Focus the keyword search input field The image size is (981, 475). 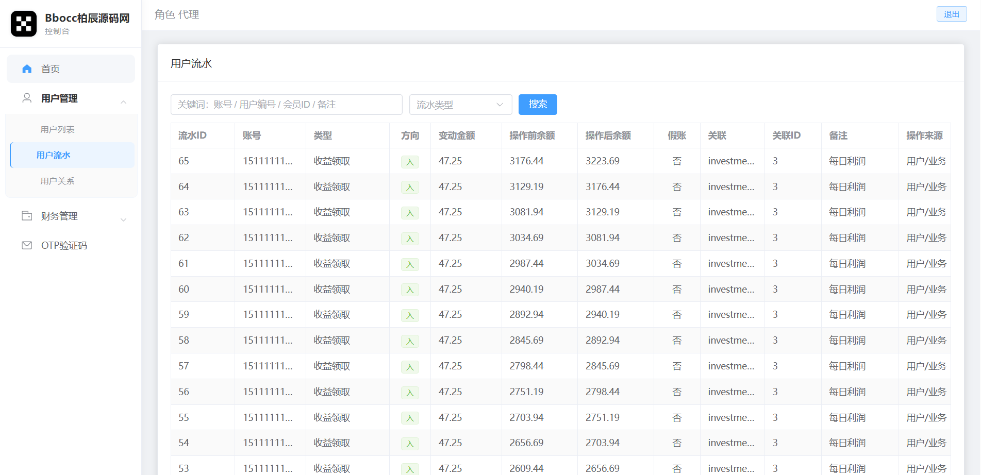point(286,105)
